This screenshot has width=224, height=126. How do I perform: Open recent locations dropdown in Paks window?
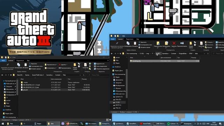click(x=8, y=75)
